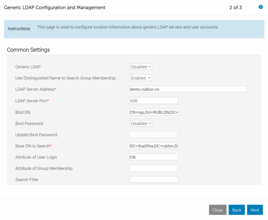268x220 pixels.
Task: Select the Attribute of User Login field
Action: pos(154,157)
